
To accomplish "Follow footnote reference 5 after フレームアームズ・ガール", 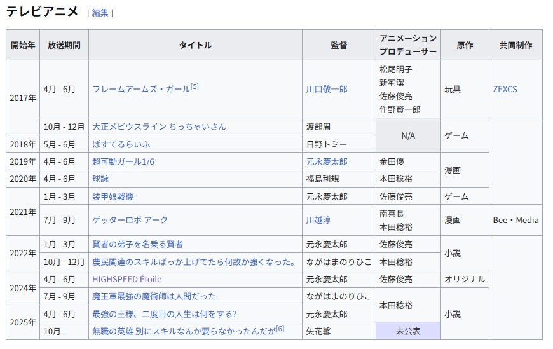I will [x=195, y=86].
